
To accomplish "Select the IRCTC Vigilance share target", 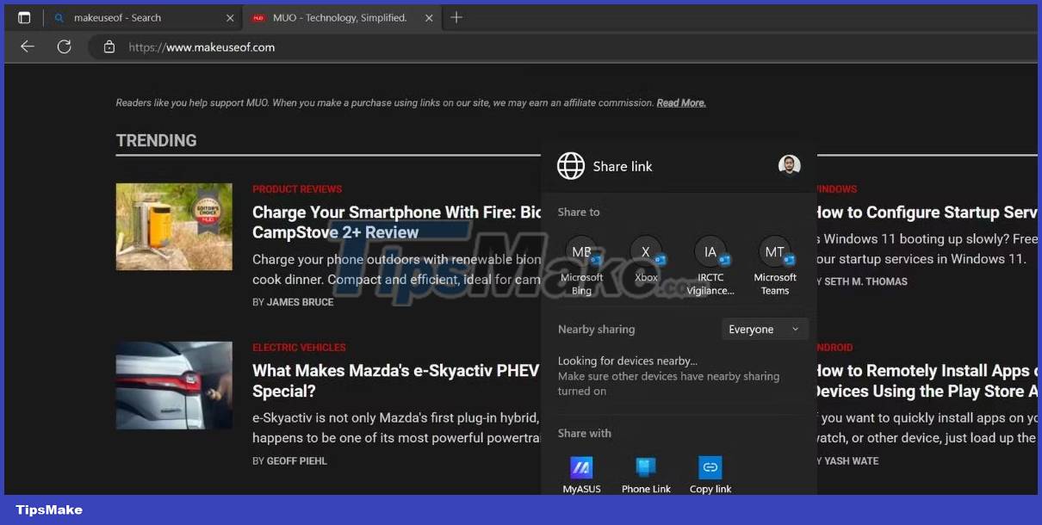I will point(710,252).
